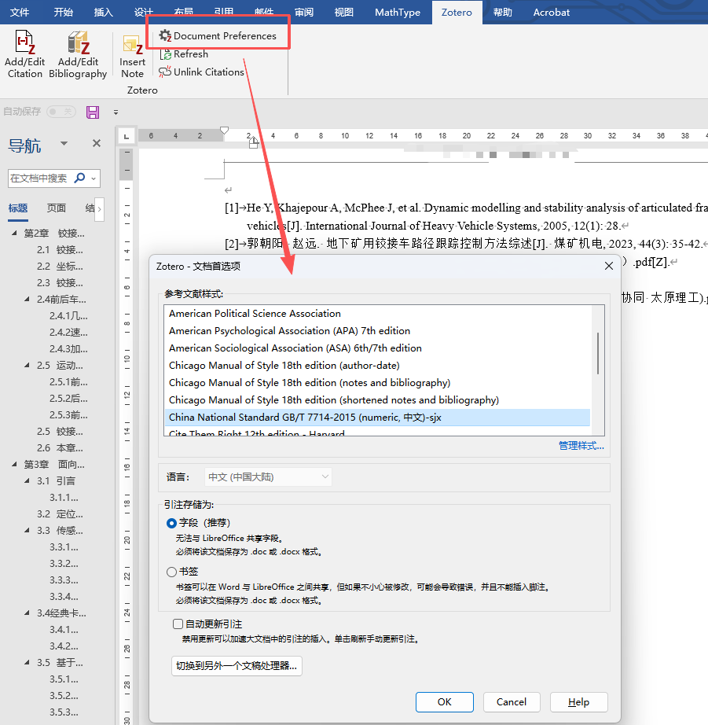This screenshot has height=725, width=708.
Task: Collapse the 3.3 传感 heading node
Action: tap(27, 530)
